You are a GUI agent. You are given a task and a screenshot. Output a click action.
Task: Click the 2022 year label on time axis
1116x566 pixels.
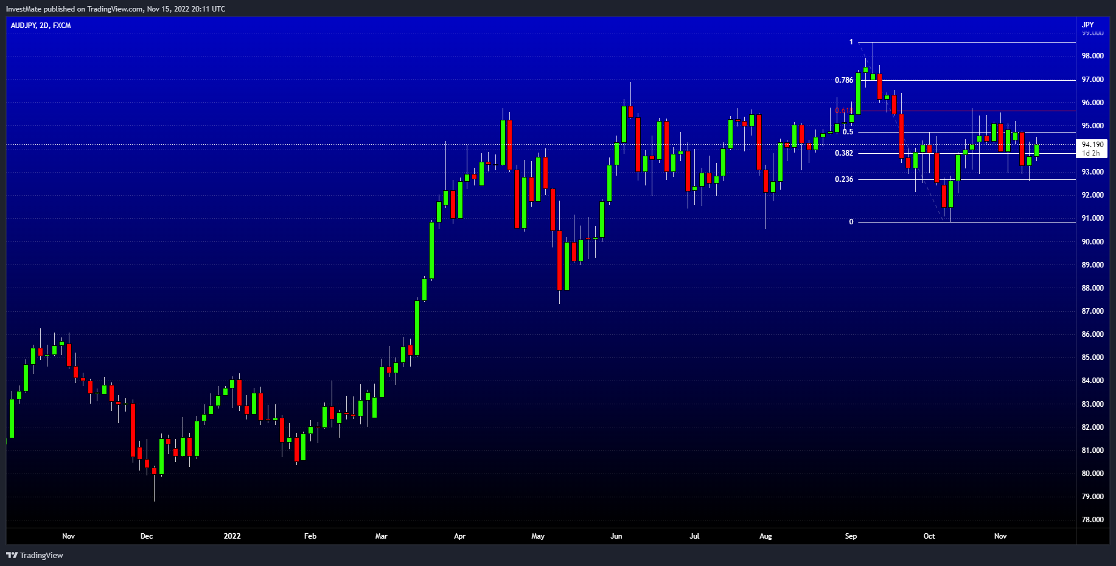(232, 536)
